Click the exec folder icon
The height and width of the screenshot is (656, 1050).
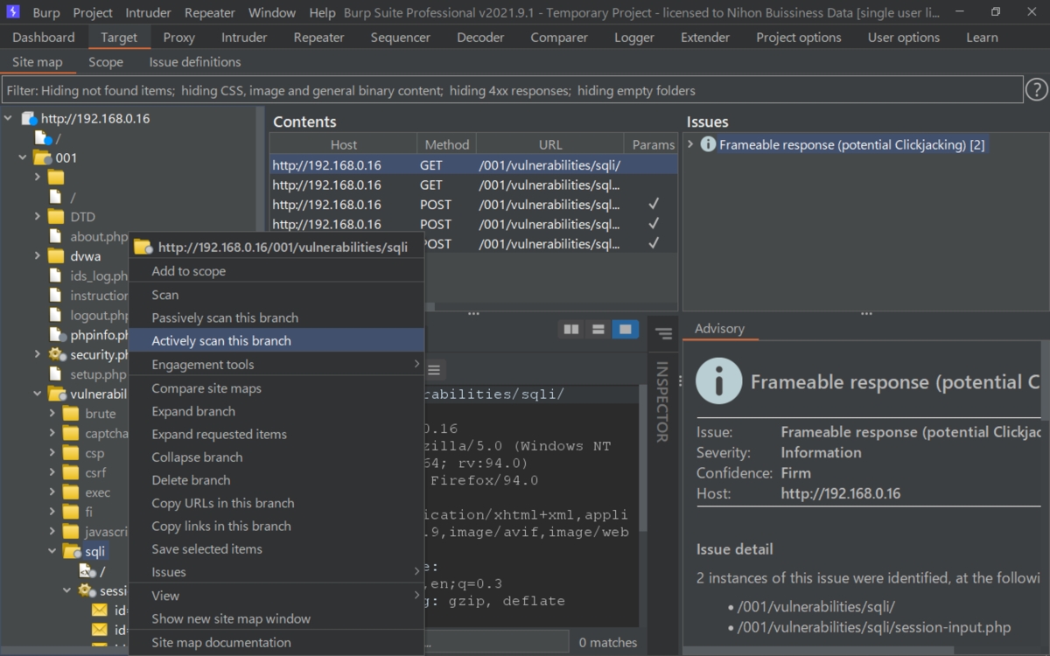71,492
